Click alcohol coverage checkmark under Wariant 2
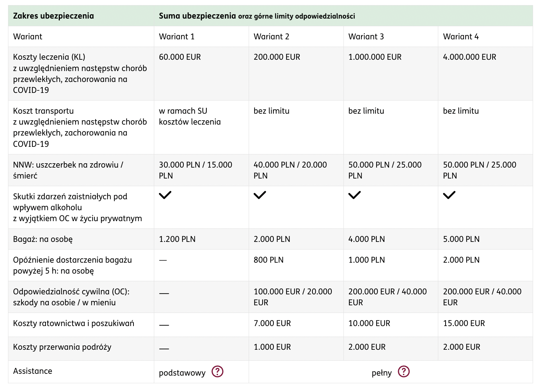Viewport: 544px width, 392px height. (260, 195)
